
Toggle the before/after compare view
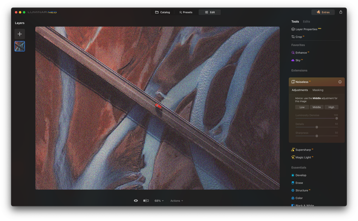pyautogui.click(x=146, y=201)
